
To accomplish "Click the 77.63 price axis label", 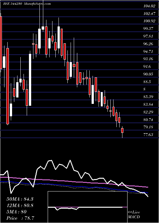I will click(x=149, y=135).
